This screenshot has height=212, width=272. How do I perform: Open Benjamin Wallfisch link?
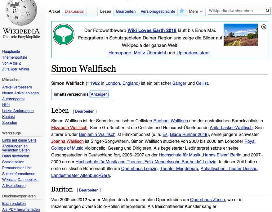coord(97,135)
